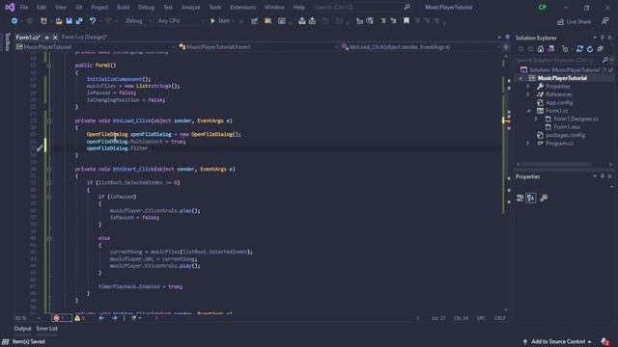618x347 pixels.
Task: Open the Output tab
Action: point(22,329)
